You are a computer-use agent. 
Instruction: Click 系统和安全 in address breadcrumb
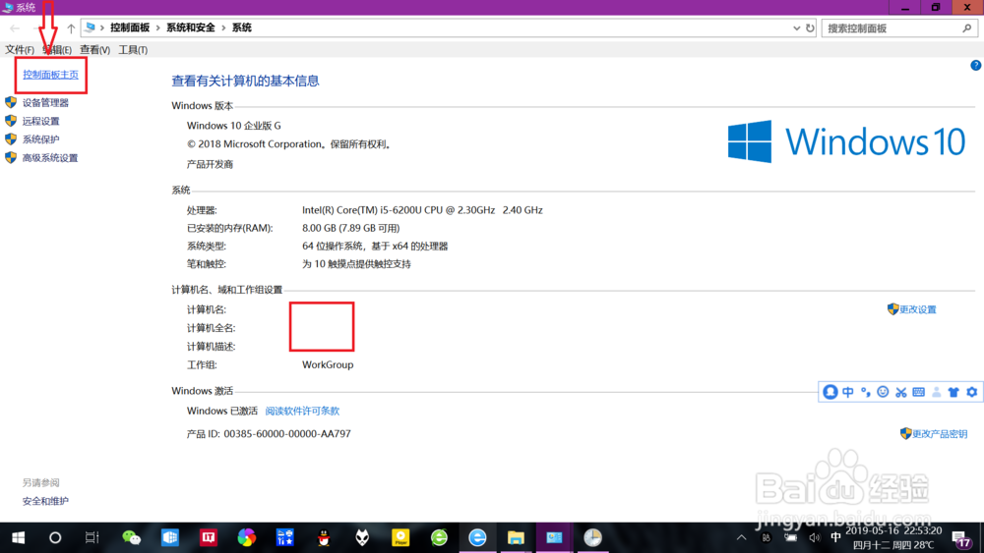(190, 28)
